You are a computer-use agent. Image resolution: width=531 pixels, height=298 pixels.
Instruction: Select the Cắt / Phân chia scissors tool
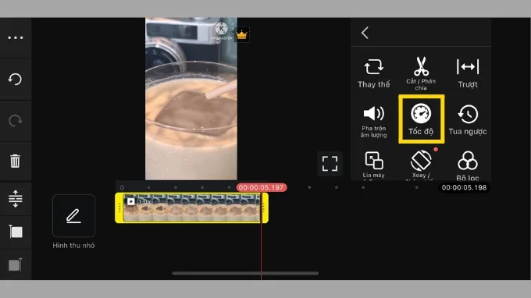421,73
